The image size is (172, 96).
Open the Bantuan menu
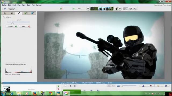[39, 5]
